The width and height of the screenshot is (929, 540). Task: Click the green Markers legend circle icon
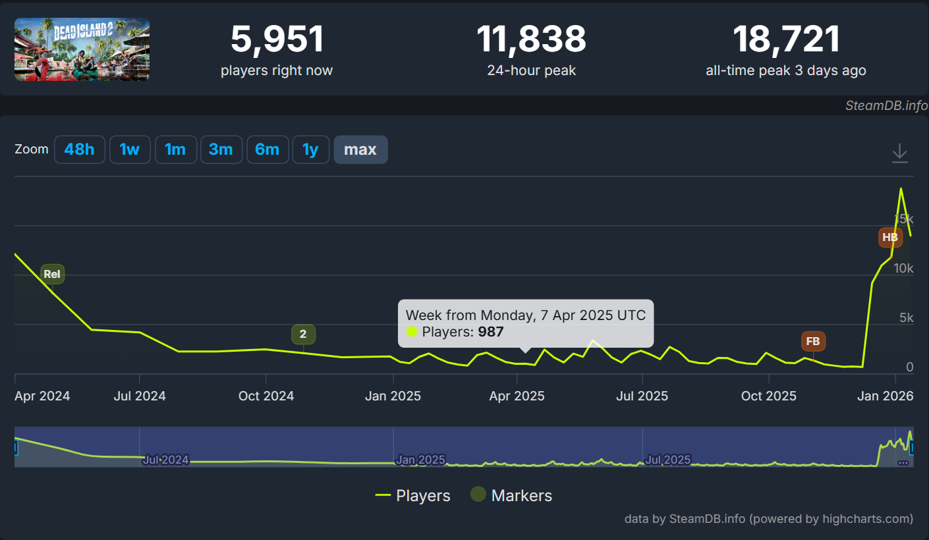(478, 495)
